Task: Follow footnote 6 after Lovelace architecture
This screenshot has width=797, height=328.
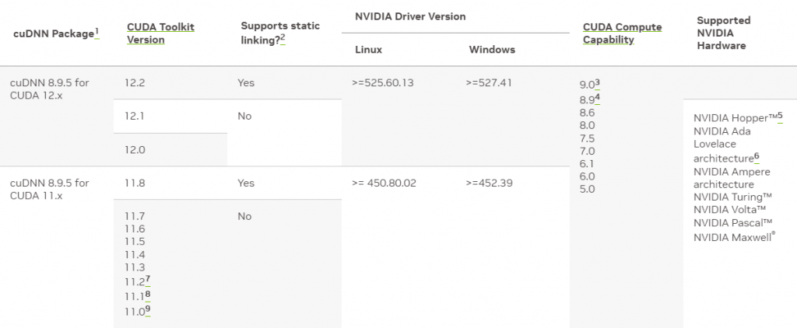Action: (x=756, y=156)
